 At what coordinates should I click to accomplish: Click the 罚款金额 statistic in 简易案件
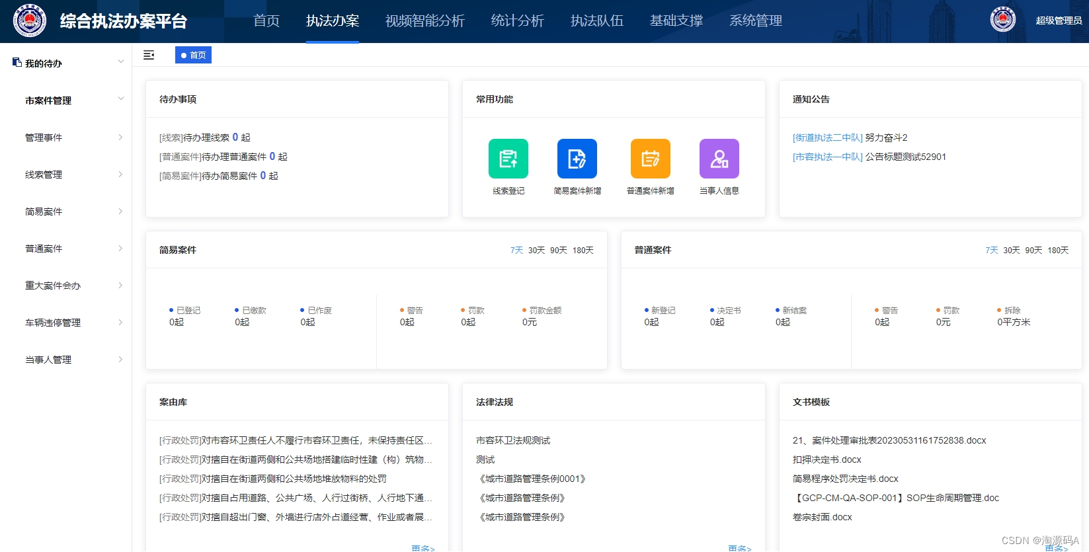[542, 316]
